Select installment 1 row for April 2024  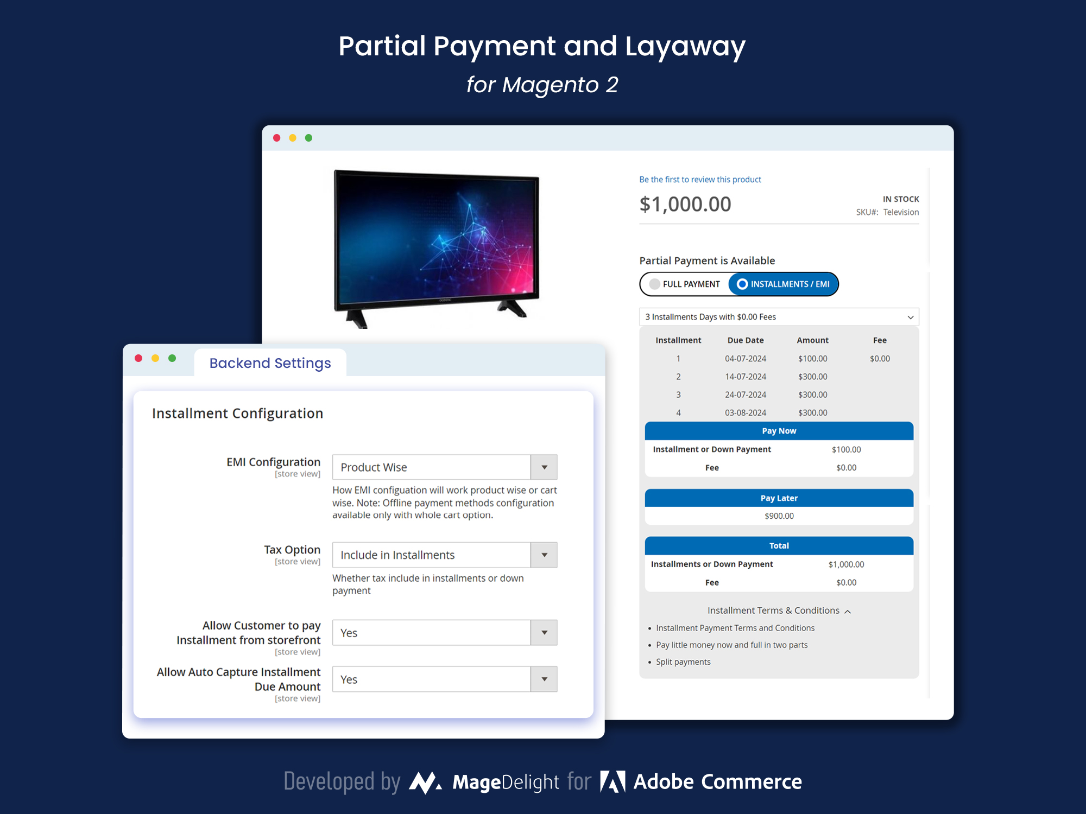777,358
